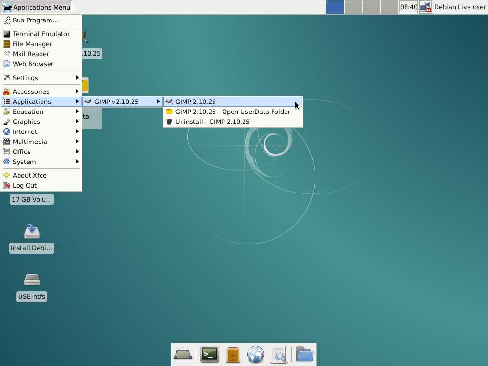
Task: Launch GIMP 2.10.25 from the submenu
Action: click(x=195, y=102)
